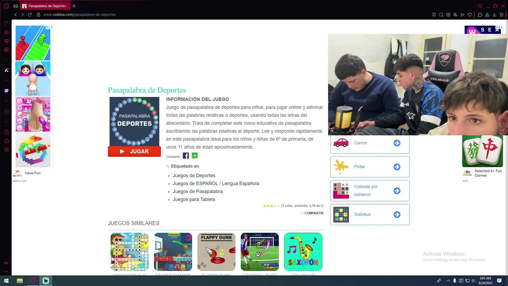The image size is (508, 286).
Task: Share the game on Facebook
Action: click(x=186, y=156)
